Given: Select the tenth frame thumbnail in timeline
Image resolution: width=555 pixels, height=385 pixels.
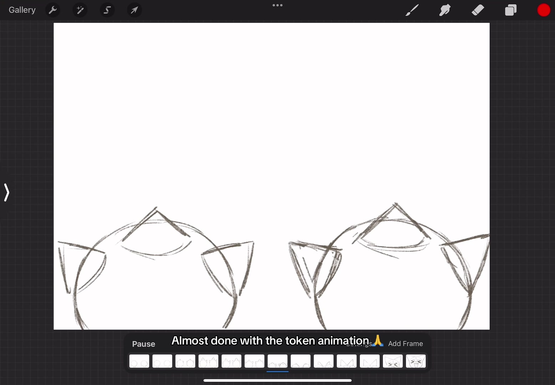Looking at the screenshot, I should tap(347, 361).
